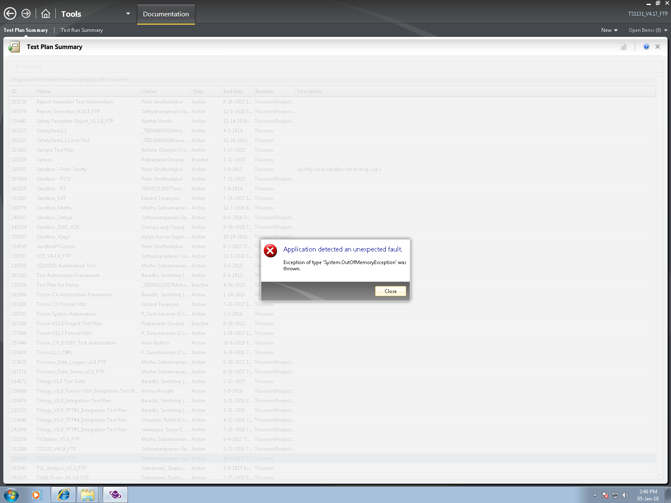The width and height of the screenshot is (671, 503).
Task: Click the volume speaker tray icon
Action: [625, 495]
